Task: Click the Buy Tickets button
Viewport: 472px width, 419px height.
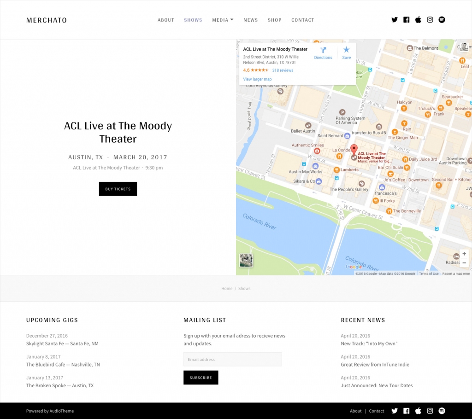Action: (x=118, y=189)
